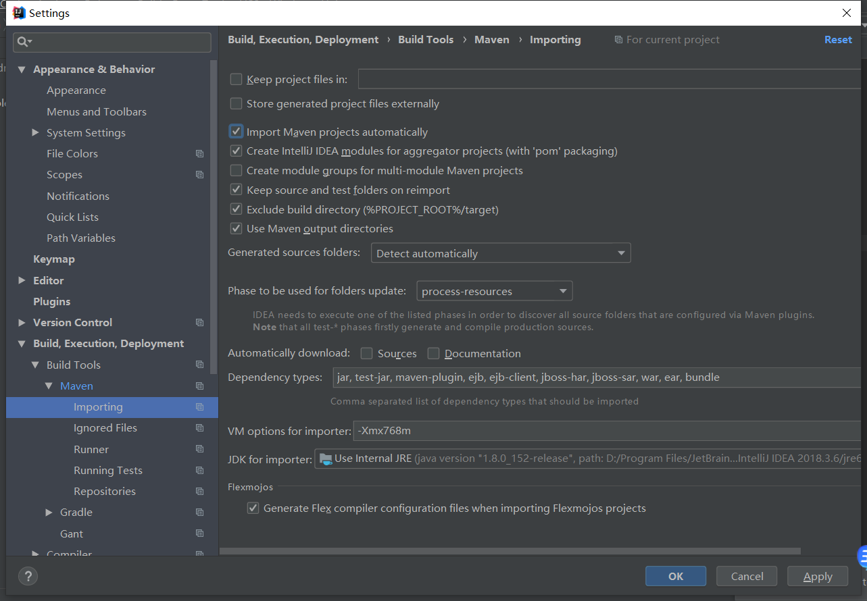Click the project-level icon beside Gant
The image size is (867, 601).
point(199,533)
